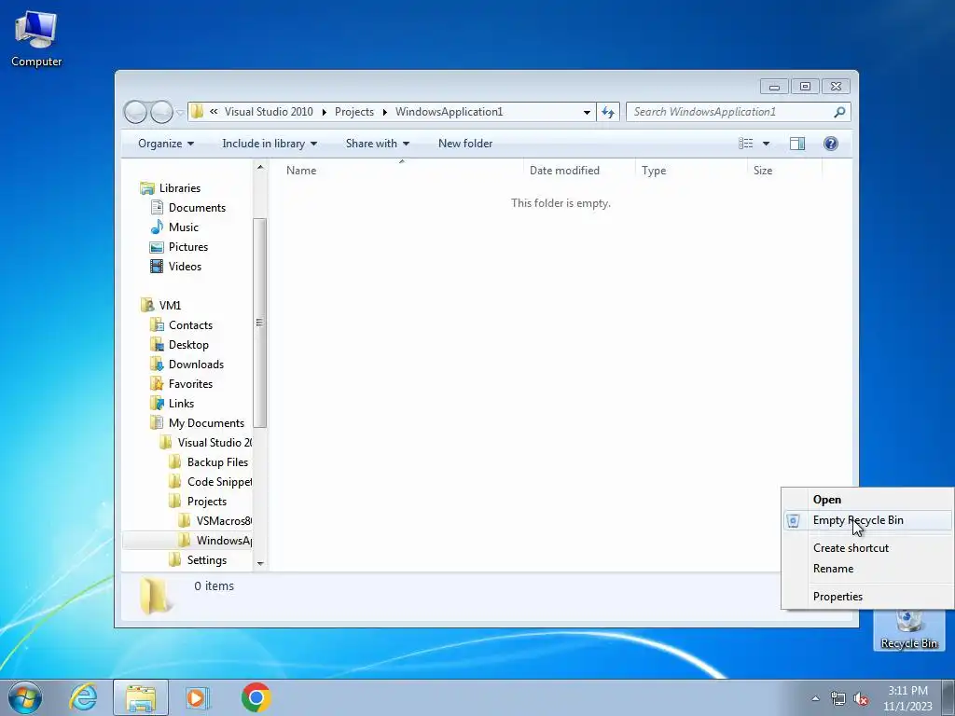Expand breadcrumb arrow after Visual Studio 2010
955x716 pixels.
point(324,112)
